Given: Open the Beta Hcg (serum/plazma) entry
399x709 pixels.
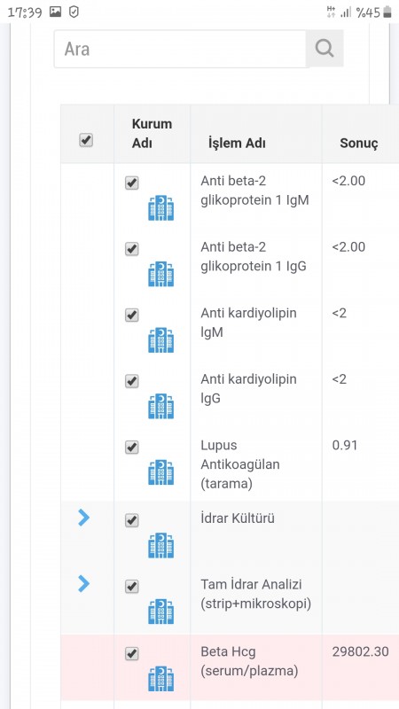Looking at the screenshot, I should click(249, 661).
